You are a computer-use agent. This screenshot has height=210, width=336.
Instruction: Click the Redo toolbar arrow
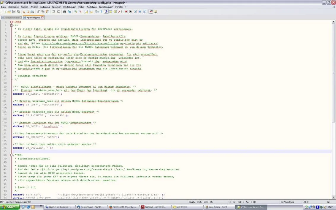pos(58,11)
